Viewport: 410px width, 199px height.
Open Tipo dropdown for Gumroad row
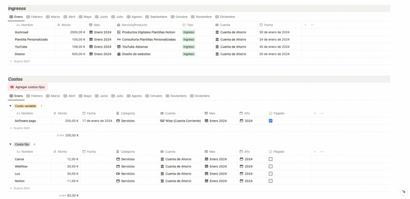coord(189,32)
